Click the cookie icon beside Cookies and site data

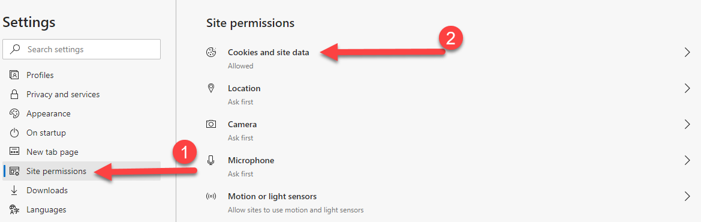click(x=210, y=52)
